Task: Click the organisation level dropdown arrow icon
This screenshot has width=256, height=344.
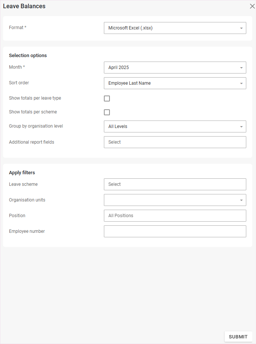Action: point(241,126)
